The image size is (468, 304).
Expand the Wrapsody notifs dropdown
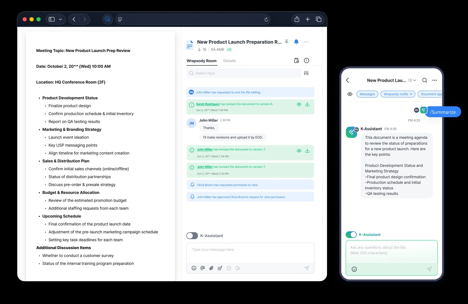[x=398, y=94]
